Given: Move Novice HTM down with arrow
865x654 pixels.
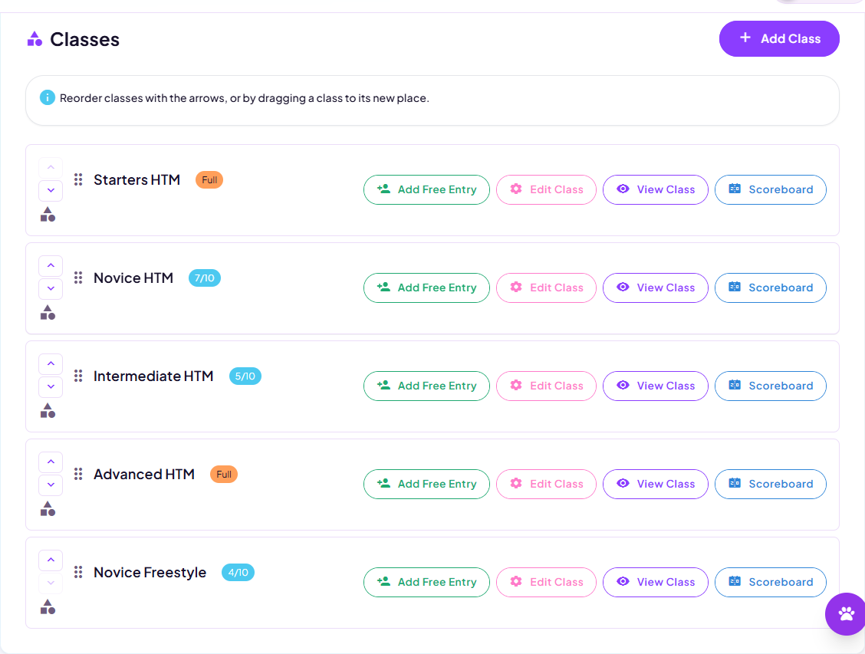Looking at the screenshot, I should [51, 289].
